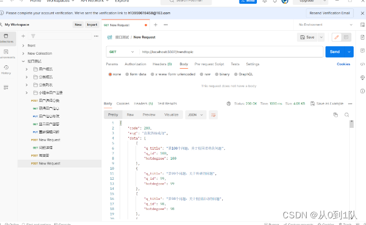Open the Test Results tab
This screenshot has height=225, width=366.
(167, 104)
